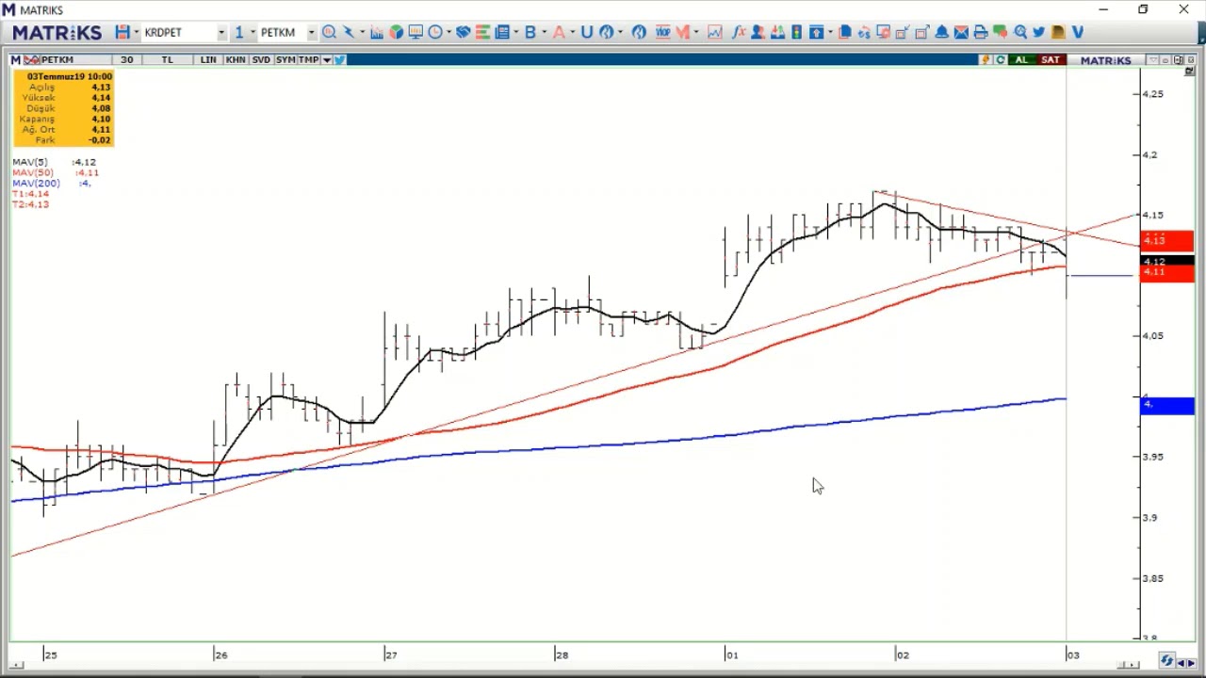Click the blue MAV(200) price tag on axis
The image size is (1206, 678).
pyautogui.click(x=1167, y=405)
